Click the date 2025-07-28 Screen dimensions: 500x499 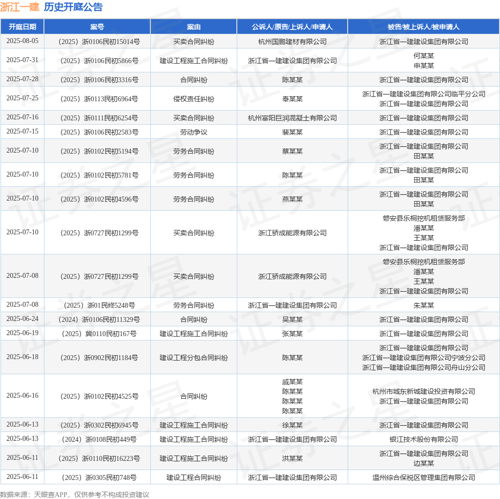click(x=22, y=79)
